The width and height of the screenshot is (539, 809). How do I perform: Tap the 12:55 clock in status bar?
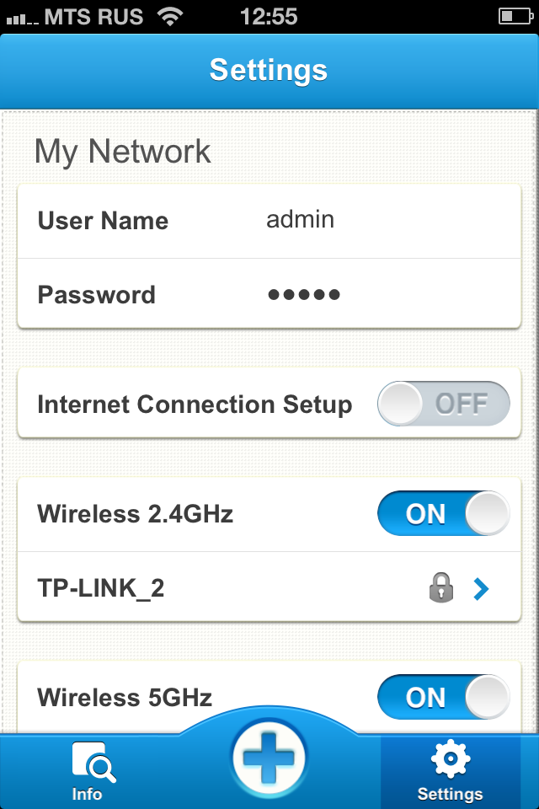pos(269,16)
